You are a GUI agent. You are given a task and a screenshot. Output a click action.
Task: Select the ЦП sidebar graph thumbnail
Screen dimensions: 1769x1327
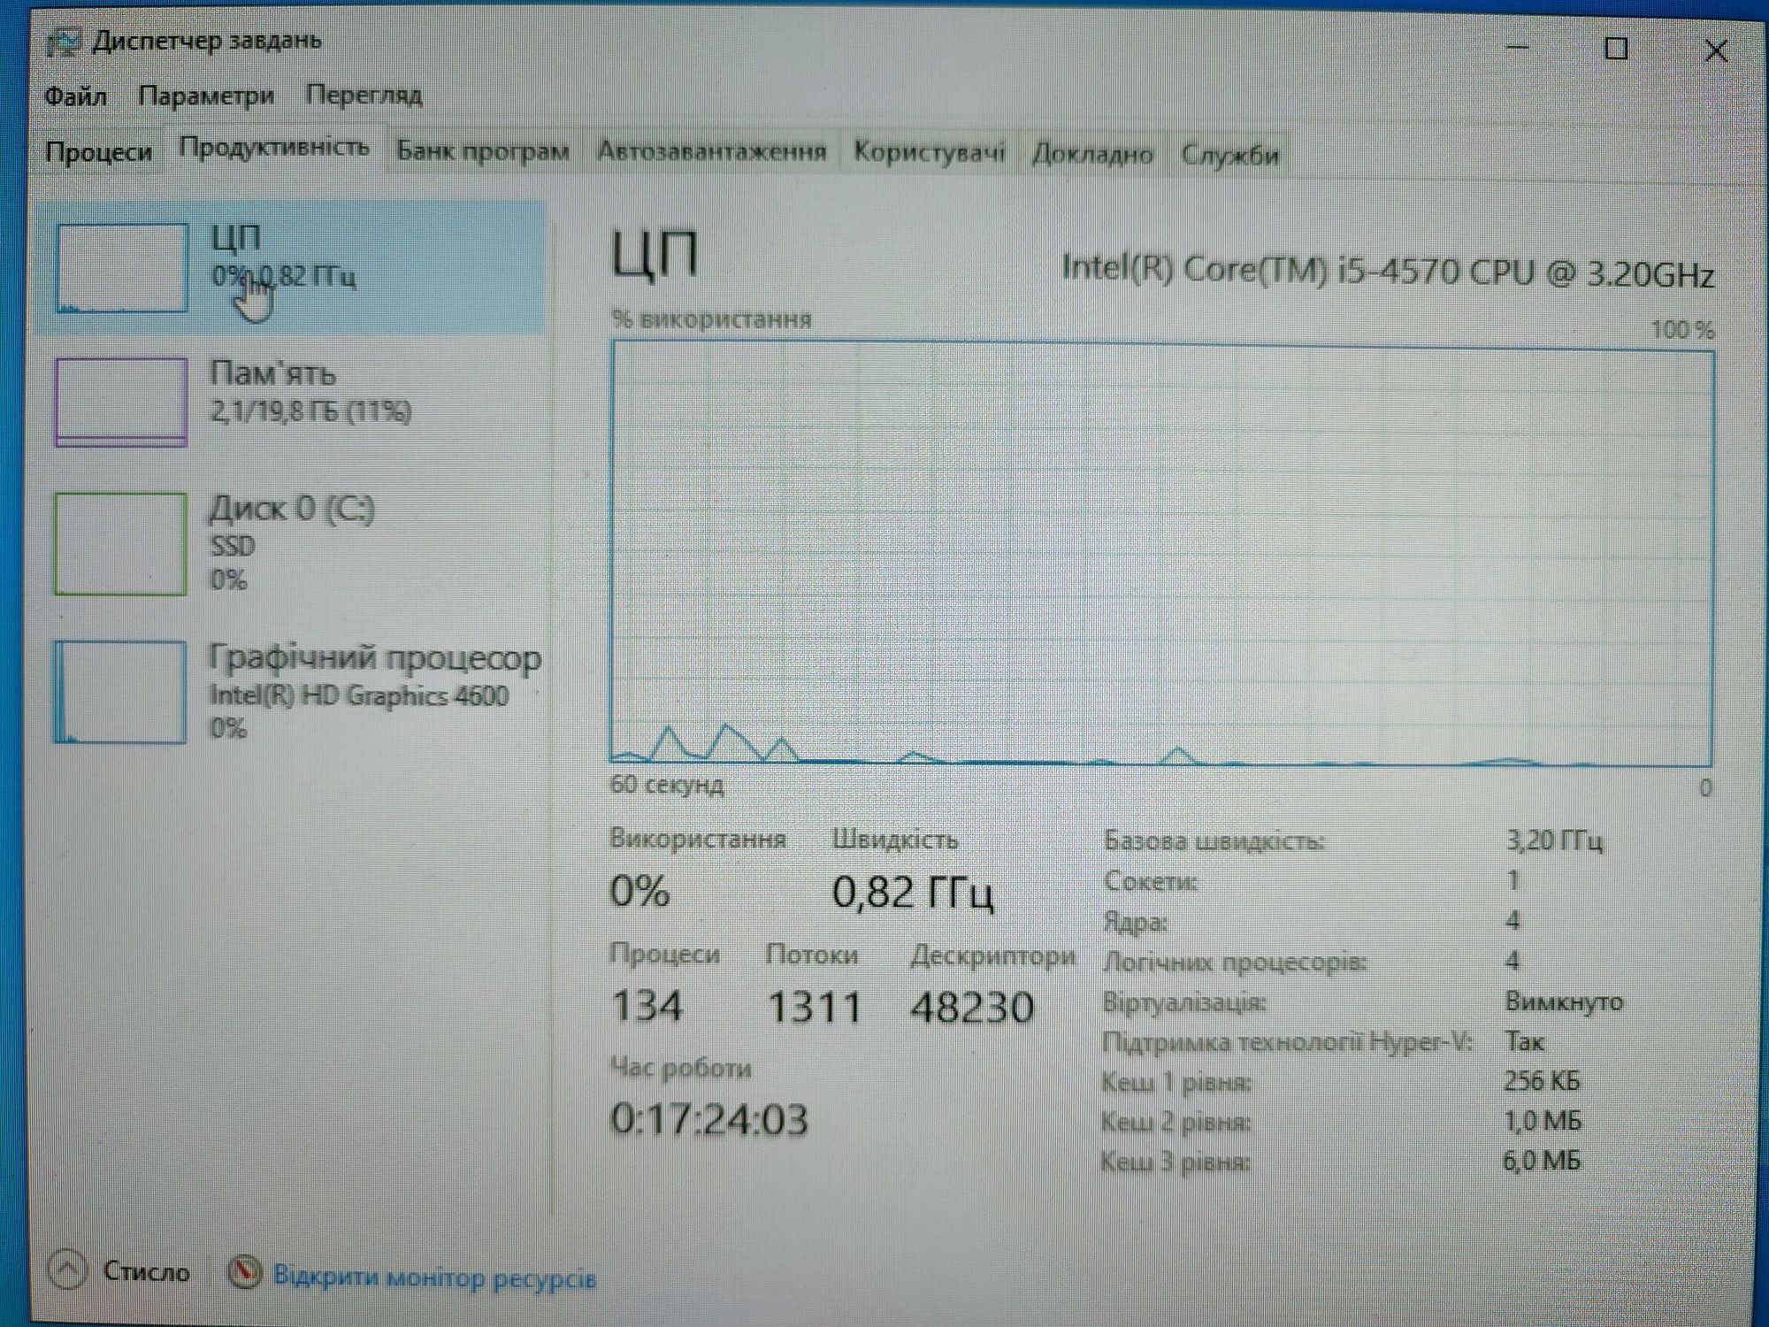point(122,267)
